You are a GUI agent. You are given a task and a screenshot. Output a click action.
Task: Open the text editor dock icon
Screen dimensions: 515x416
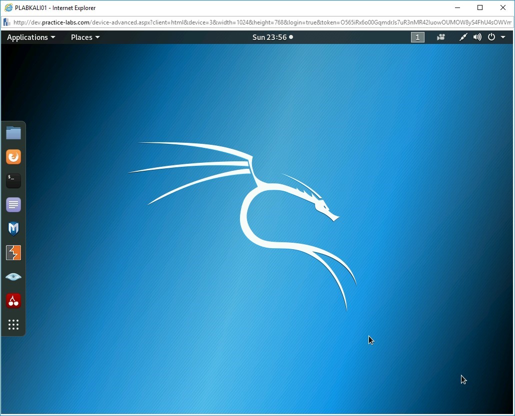tap(13, 205)
